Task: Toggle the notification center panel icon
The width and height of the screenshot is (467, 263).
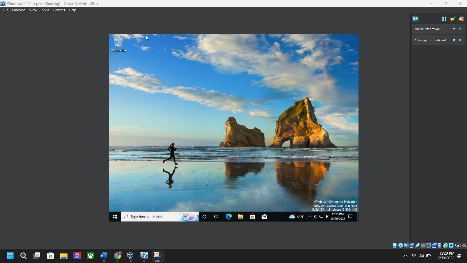Action: click(x=415, y=19)
